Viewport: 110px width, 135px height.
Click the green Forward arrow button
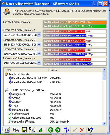click(x=58, y=130)
